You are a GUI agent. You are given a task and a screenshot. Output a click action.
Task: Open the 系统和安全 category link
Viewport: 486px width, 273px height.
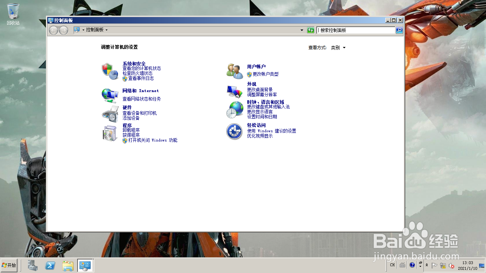pos(134,64)
